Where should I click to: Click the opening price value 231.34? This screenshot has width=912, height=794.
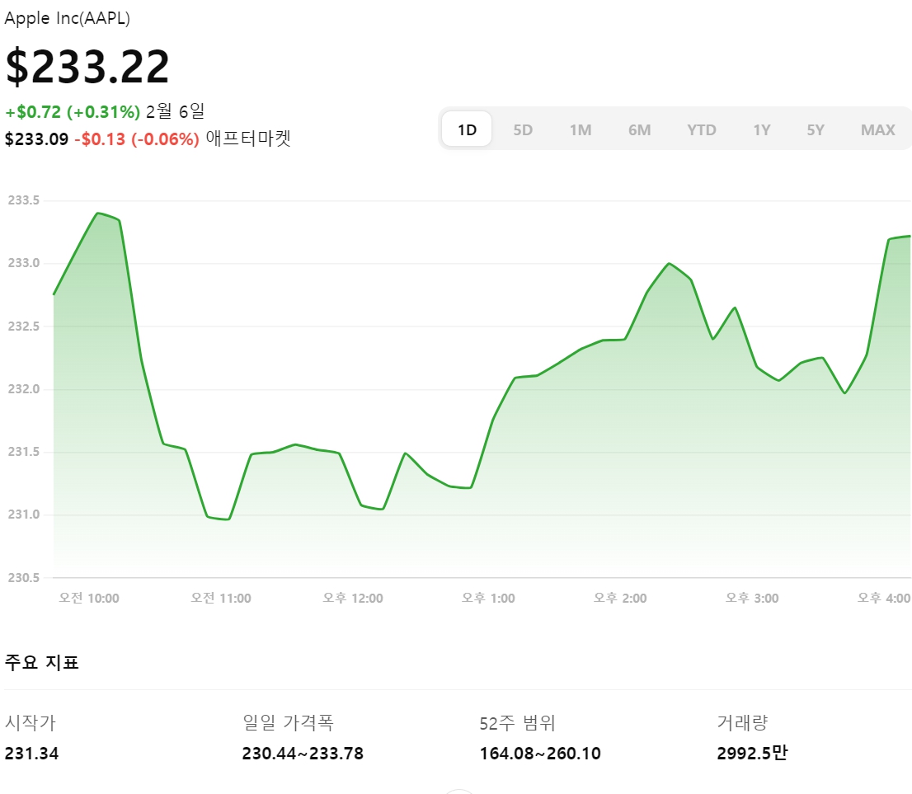point(31,754)
